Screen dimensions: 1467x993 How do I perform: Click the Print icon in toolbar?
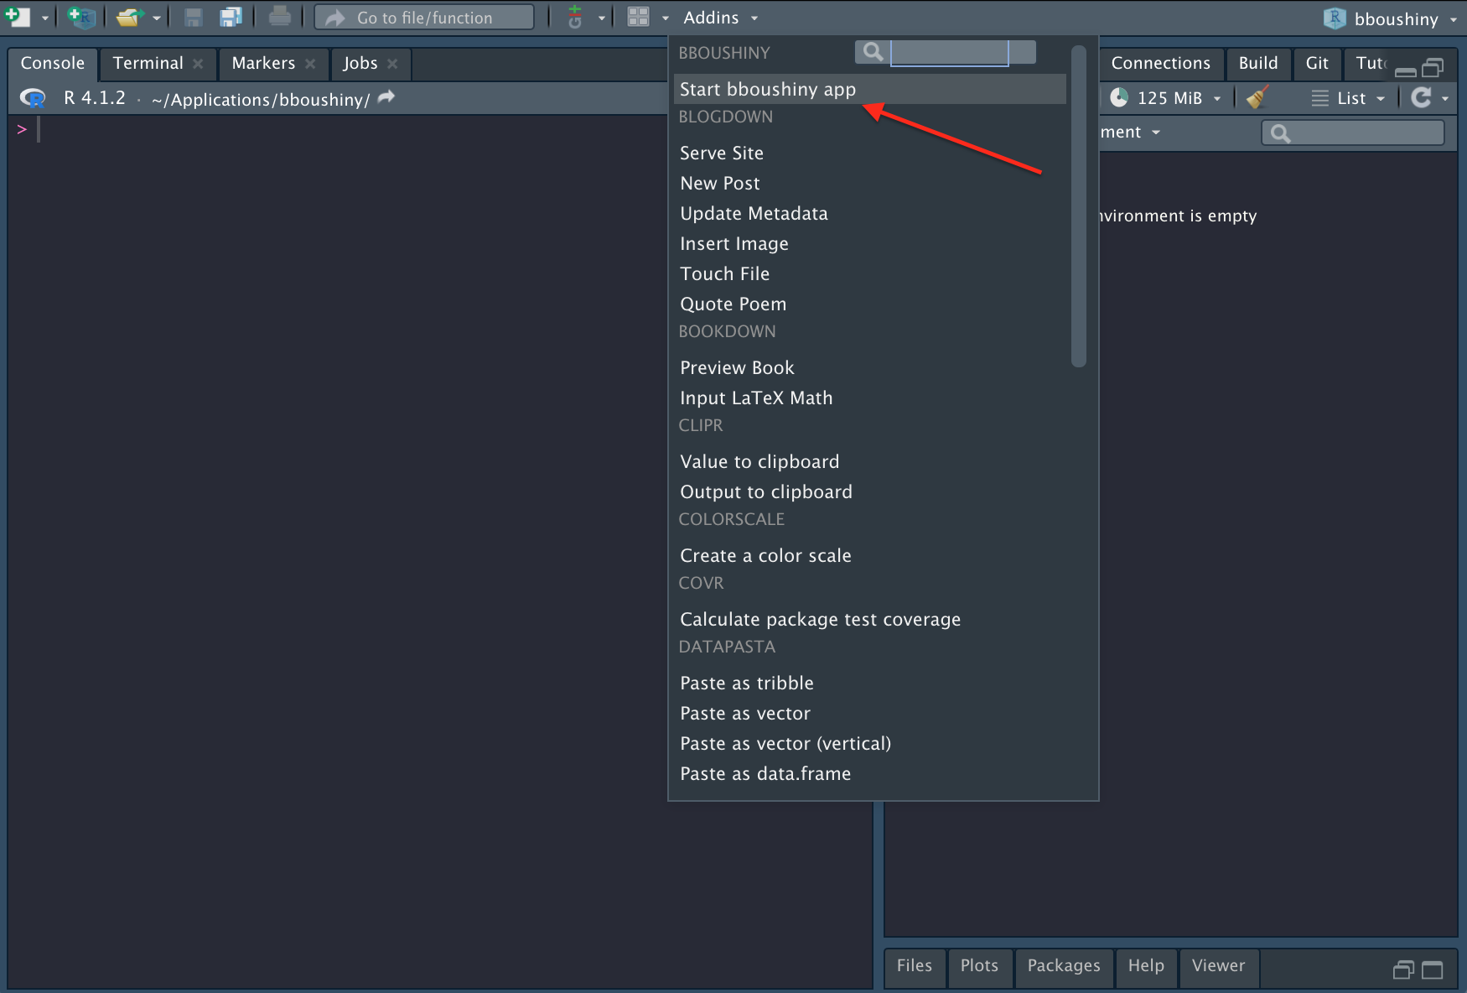pyautogui.click(x=280, y=17)
